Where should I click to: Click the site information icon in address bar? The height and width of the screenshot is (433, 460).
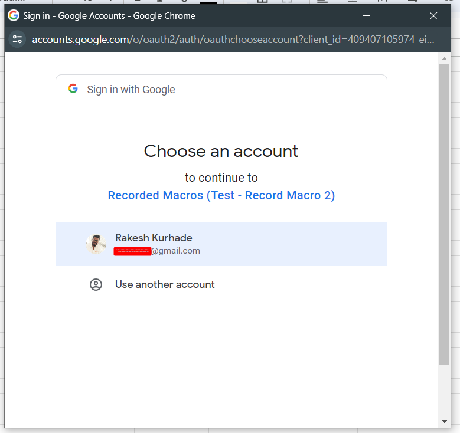point(17,40)
